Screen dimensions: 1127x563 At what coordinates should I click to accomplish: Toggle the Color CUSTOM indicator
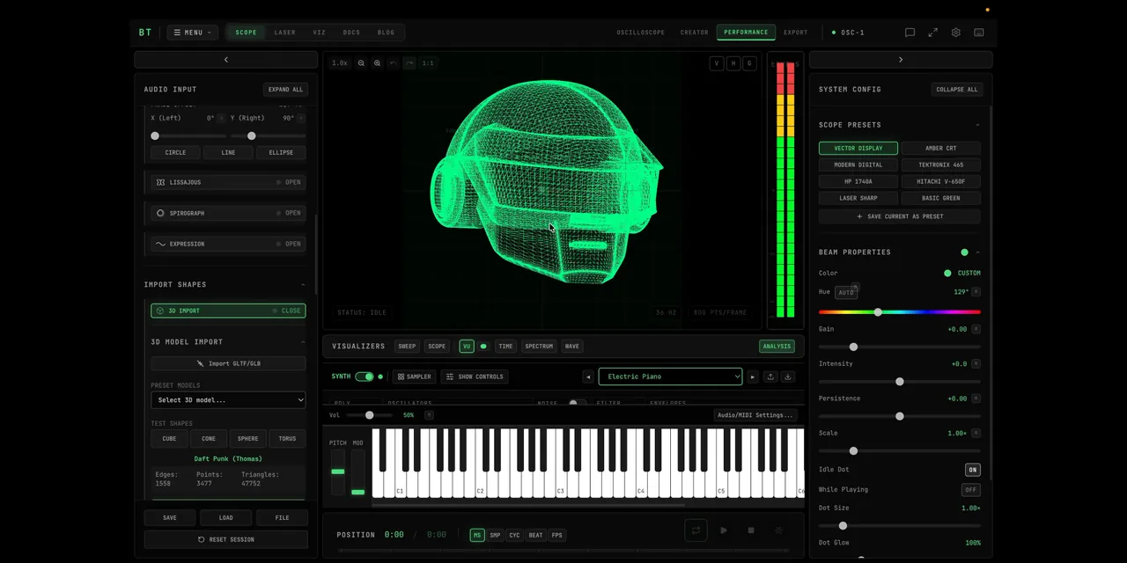pos(947,274)
